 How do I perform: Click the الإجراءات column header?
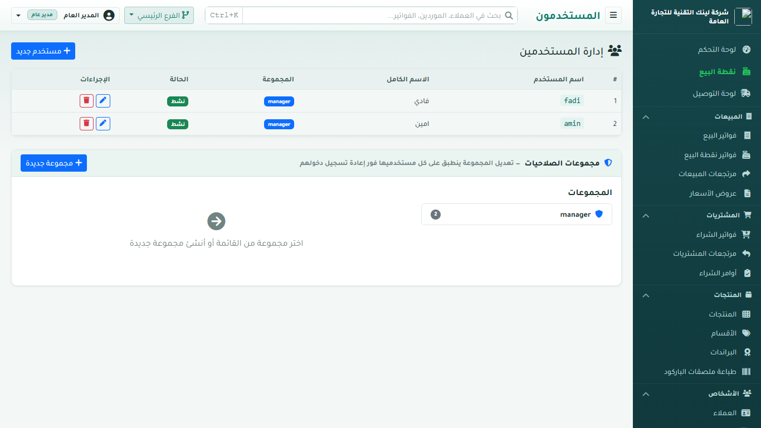[95, 79]
